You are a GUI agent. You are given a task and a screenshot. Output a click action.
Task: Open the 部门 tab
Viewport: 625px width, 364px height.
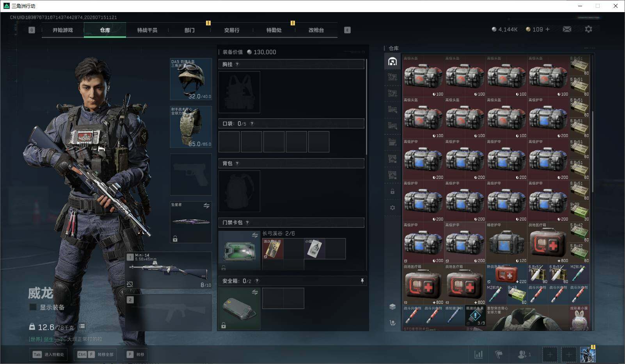[x=190, y=30]
